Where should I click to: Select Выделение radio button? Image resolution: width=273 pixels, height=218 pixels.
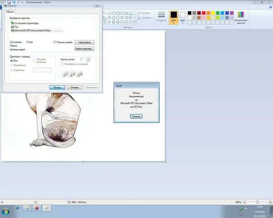(11, 65)
